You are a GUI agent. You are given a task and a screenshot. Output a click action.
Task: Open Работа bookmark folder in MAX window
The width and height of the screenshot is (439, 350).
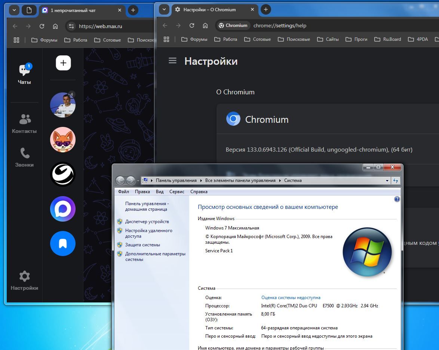click(x=76, y=40)
